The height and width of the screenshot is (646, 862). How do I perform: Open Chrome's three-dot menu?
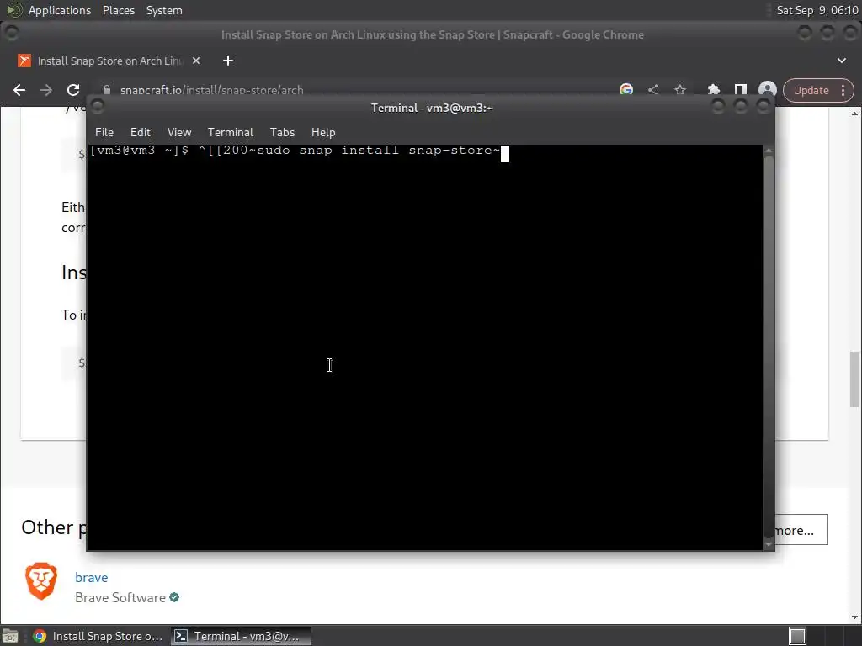843,91
